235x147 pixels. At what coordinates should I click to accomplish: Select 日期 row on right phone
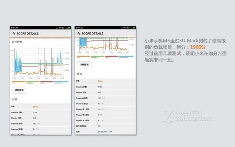[x=105, y=132]
